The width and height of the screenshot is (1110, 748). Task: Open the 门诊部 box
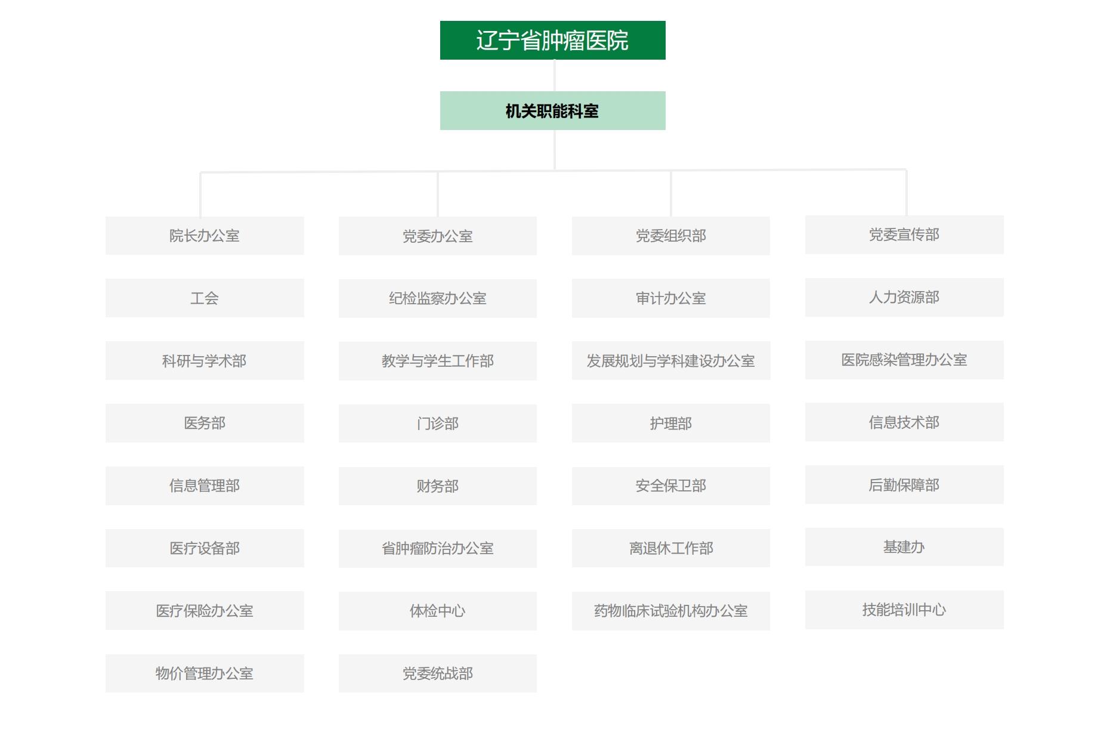point(438,424)
